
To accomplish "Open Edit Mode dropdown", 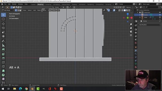I will coord(8,10).
